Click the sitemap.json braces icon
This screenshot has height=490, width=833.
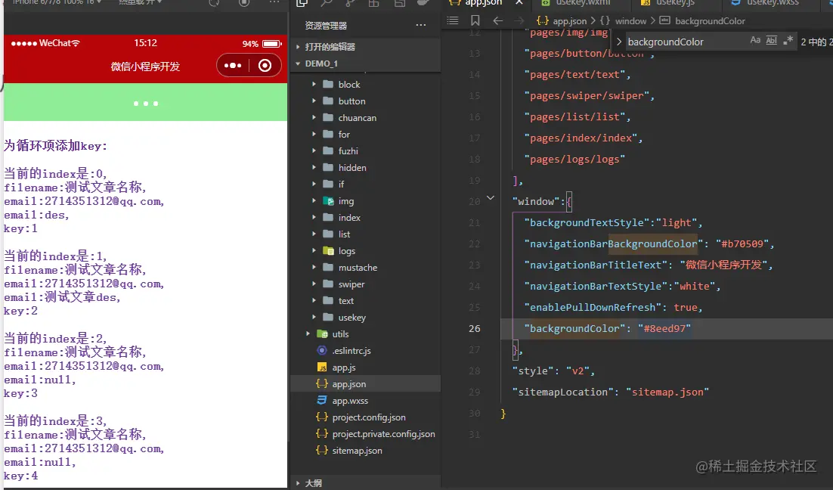pyautogui.click(x=322, y=450)
